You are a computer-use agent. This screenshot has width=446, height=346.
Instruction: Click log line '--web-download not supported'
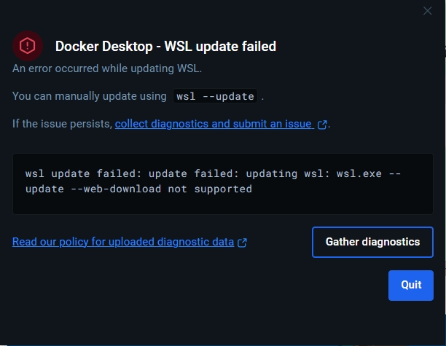click(138, 189)
